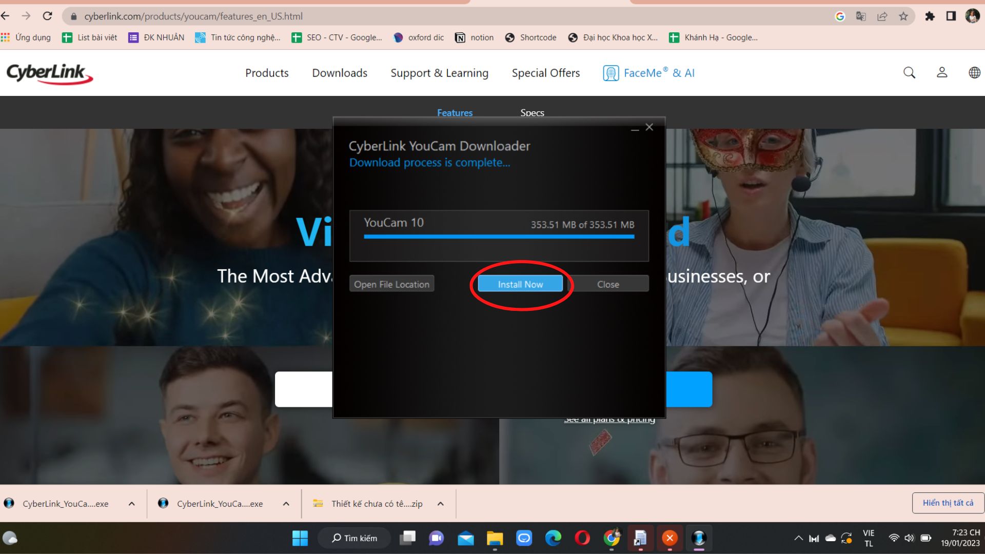Switch to the Specs tab
The image size is (985, 554).
tap(532, 112)
